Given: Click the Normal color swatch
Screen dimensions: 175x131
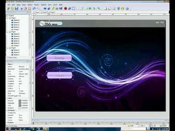Looking at the screenshot, I should 20,100.
